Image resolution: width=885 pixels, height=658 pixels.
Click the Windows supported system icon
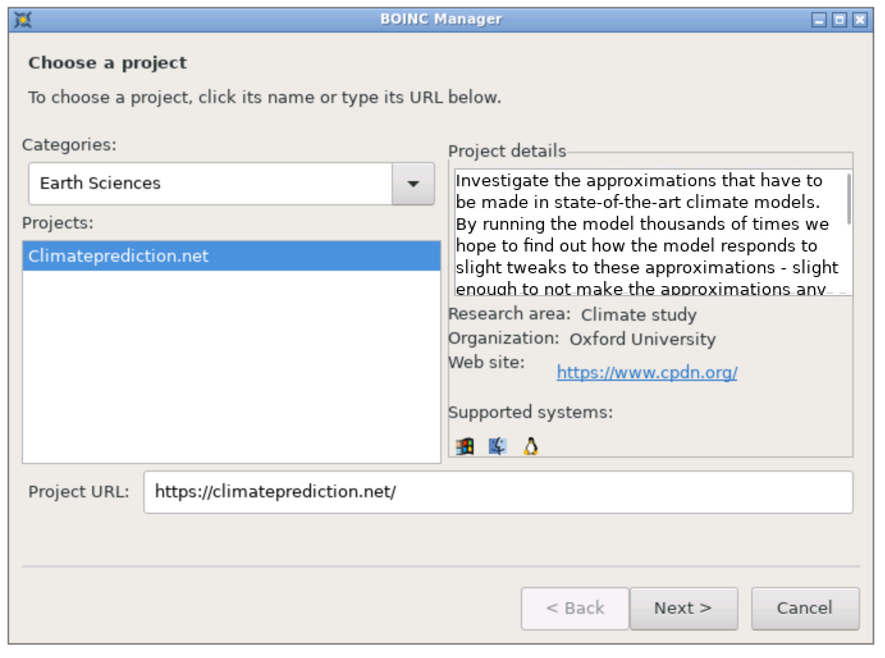click(465, 446)
